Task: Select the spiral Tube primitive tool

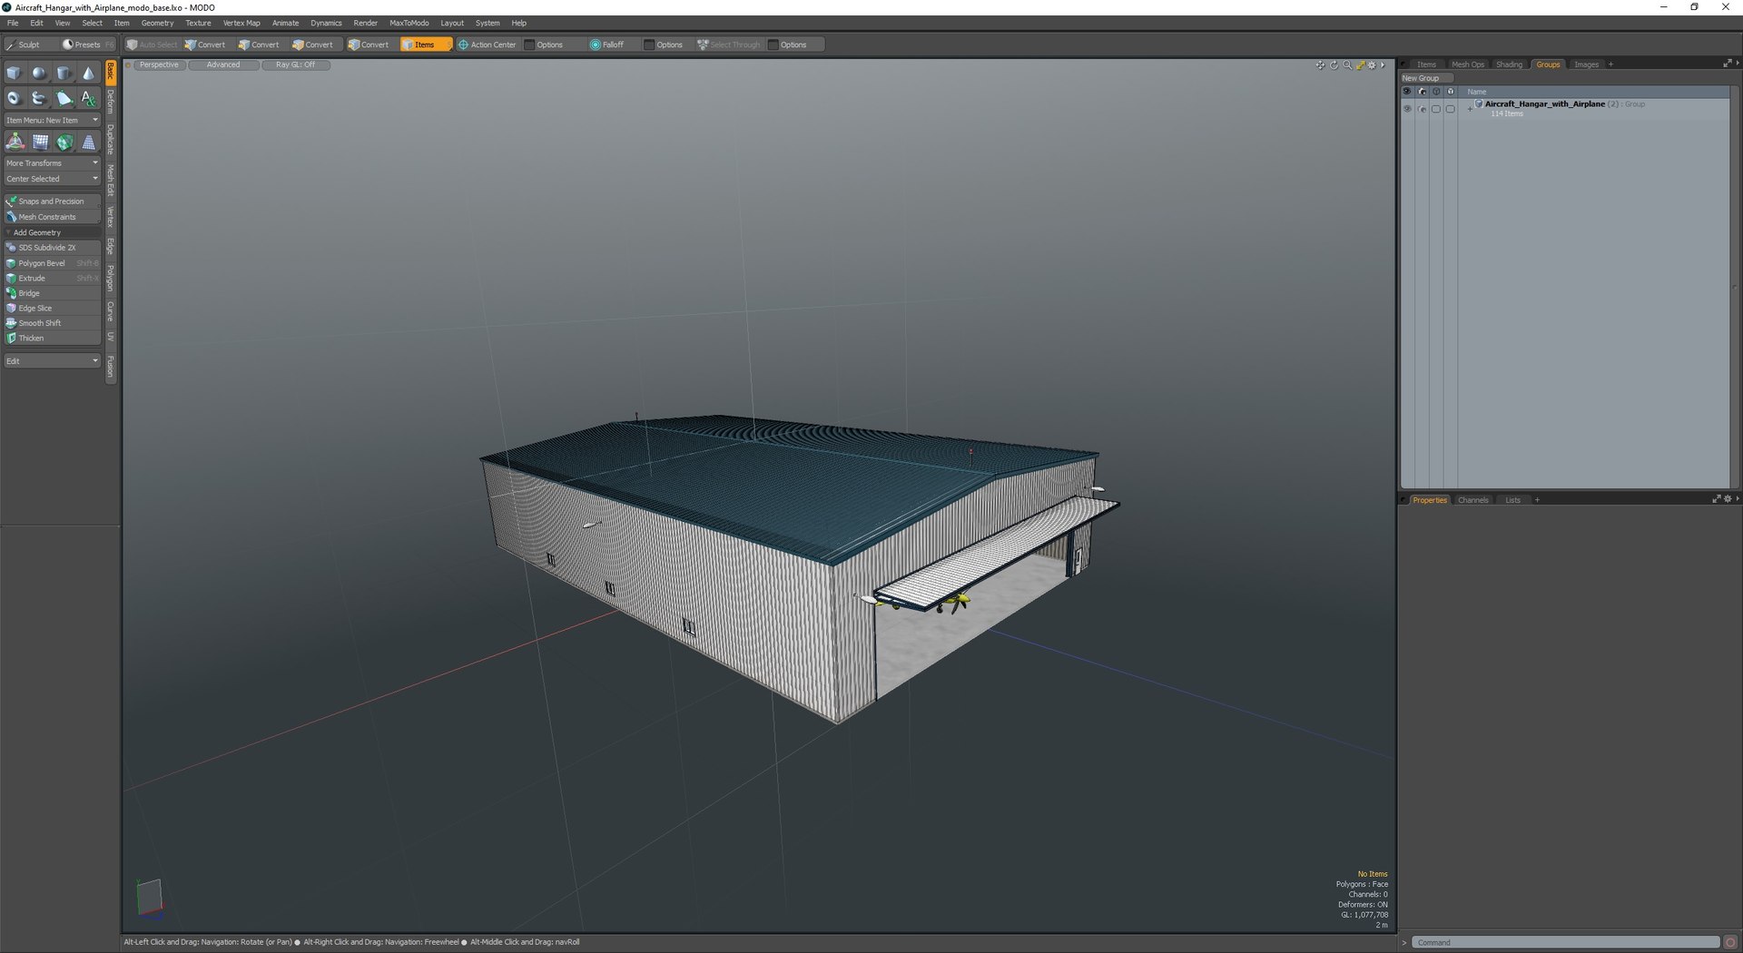Action: [x=39, y=98]
